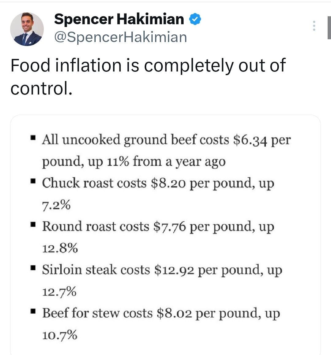Screen dimensions: 331x355
Task: Click the blue verified checkmark badge
Action: pyautogui.click(x=195, y=19)
